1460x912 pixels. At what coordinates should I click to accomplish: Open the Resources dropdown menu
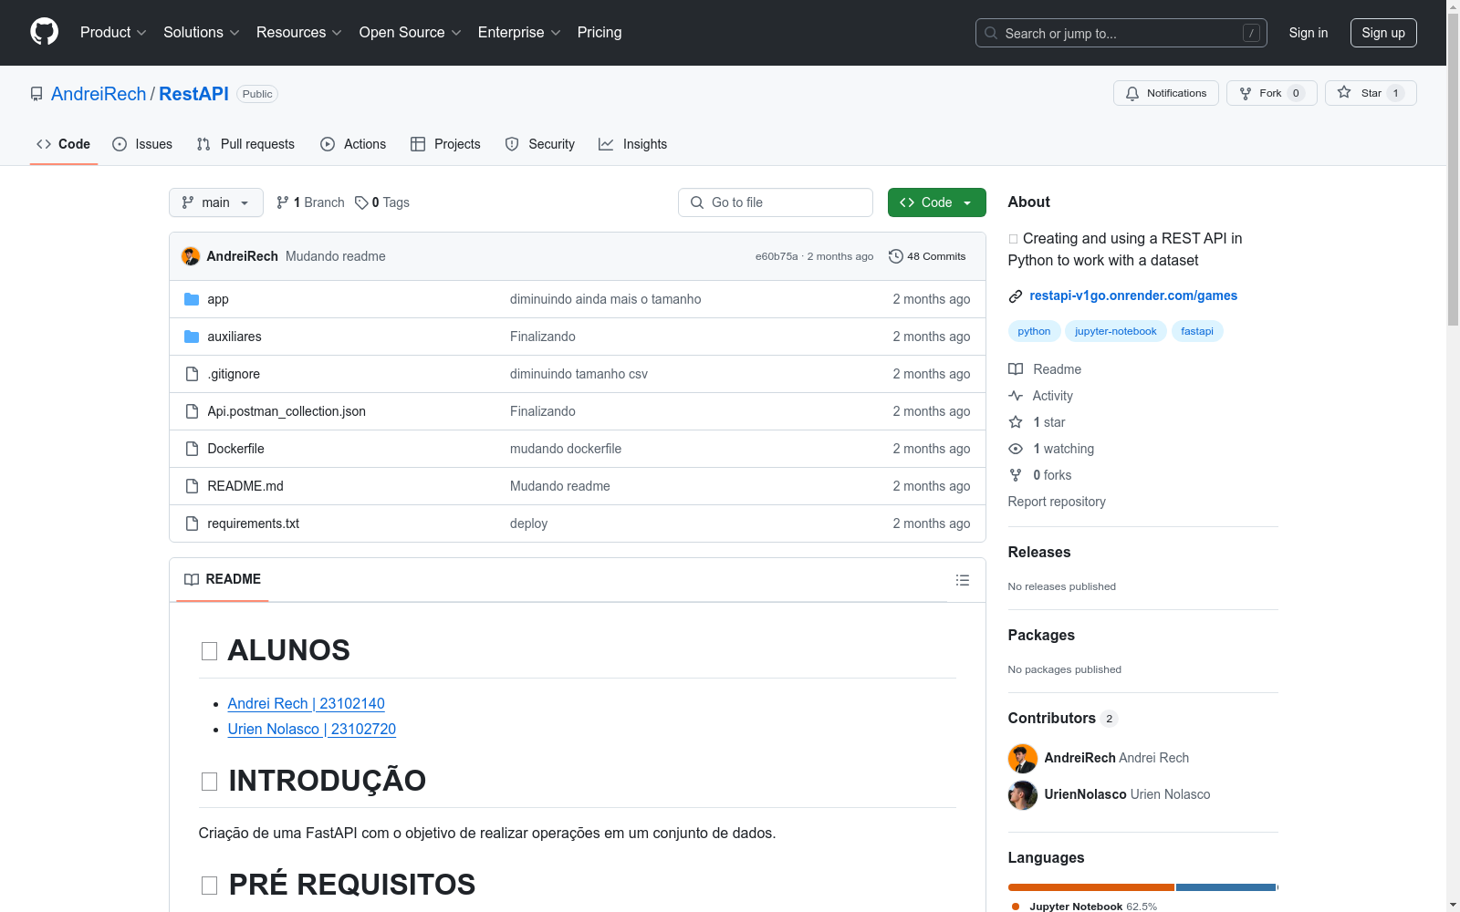[299, 33]
